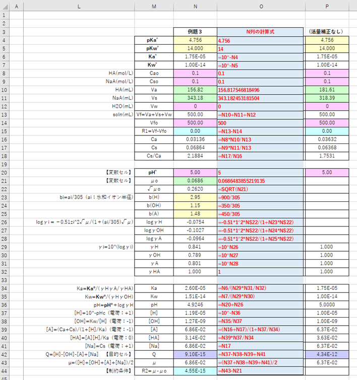This screenshot has width=357, height=380.
Task: Click formula cell '=N10+N11+N12'
Action: point(260,115)
